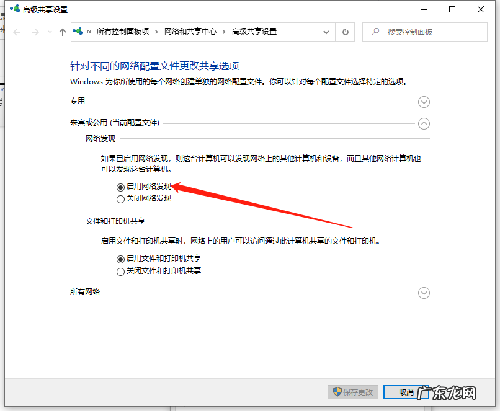
Task: Expand the 所有网络 section
Action: point(424,293)
